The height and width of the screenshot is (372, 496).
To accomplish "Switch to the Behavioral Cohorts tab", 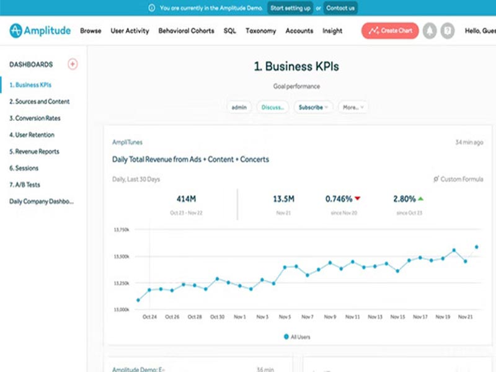I will click(186, 30).
